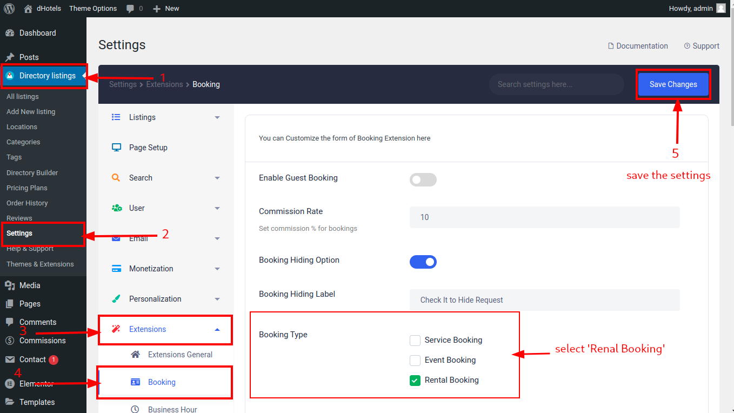Open Extensions General settings item
This screenshot has height=413, width=734.
166,355
